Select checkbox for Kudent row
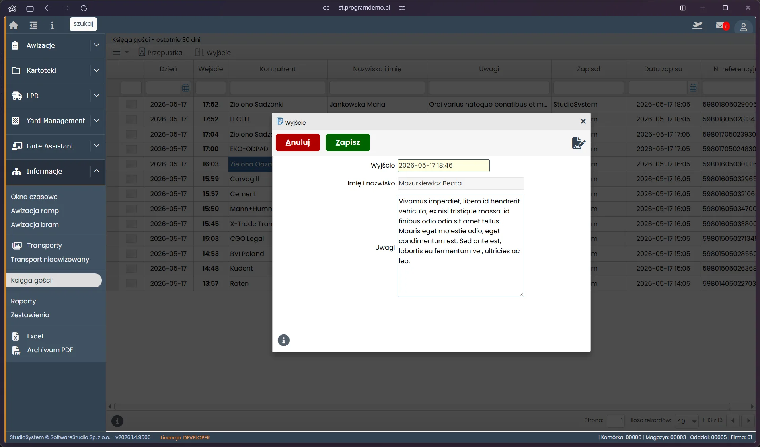The width and height of the screenshot is (760, 447). click(x=131, y=268)
